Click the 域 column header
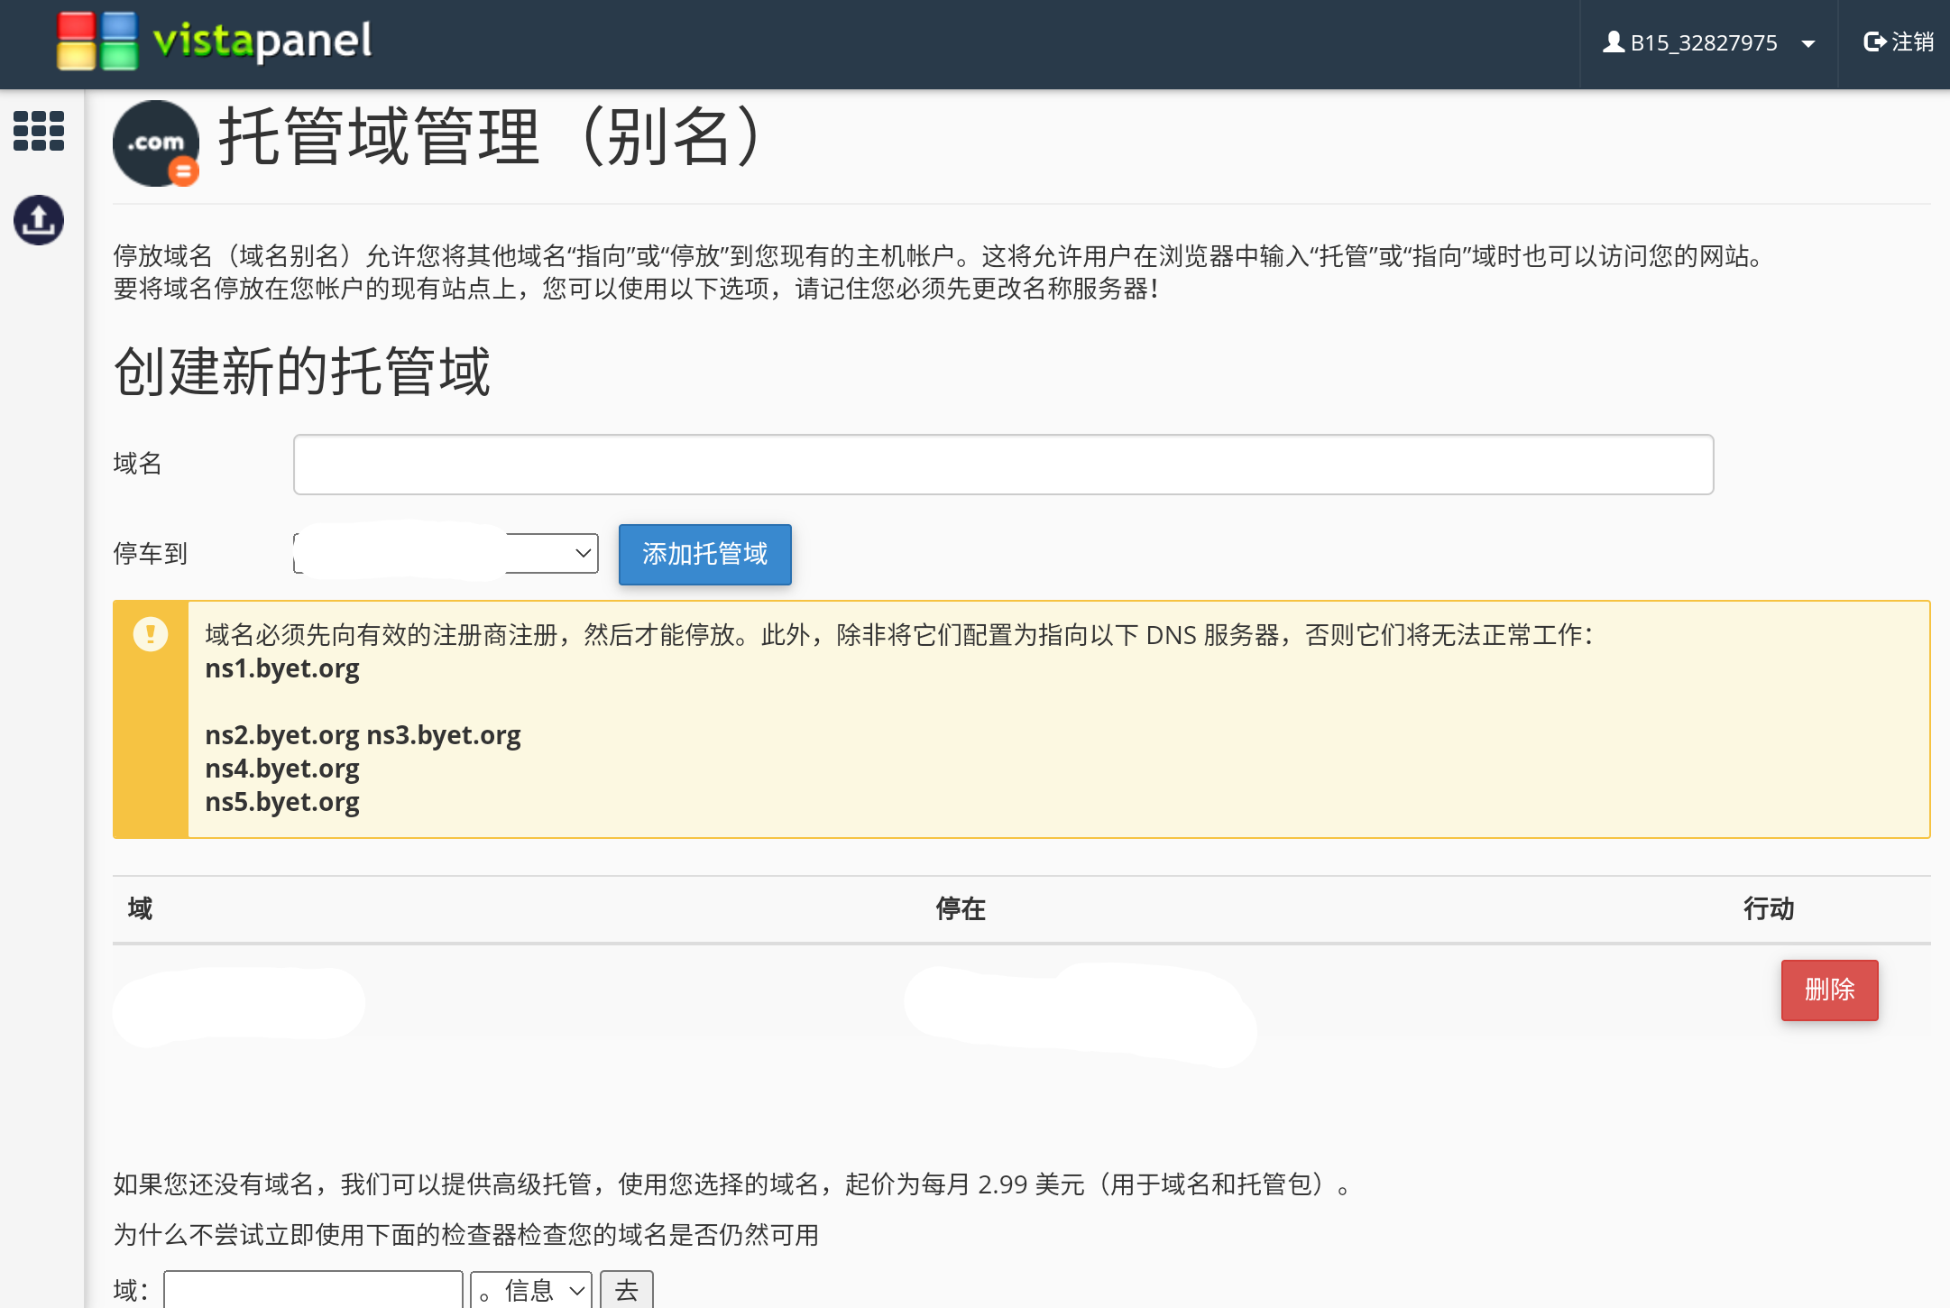Viewport: 1950px width, 1308px height. pyautogui.click(x=140, y=908)
